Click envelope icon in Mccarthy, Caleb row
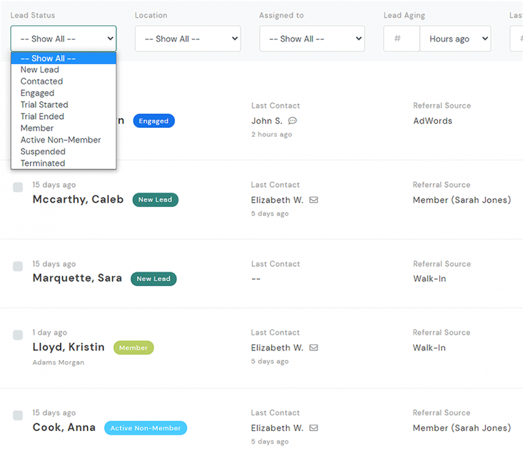 pyautogui.click(x=314, y=200)
